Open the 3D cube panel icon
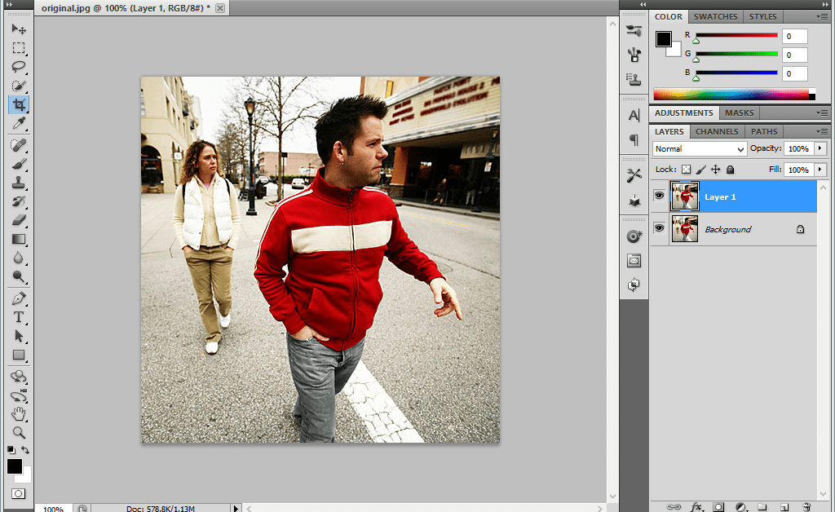The image size is (835, 512). (634, 200)
